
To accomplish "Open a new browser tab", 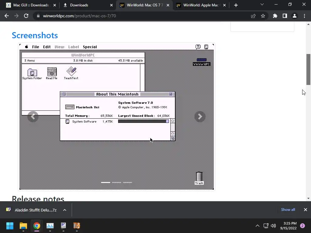I will pos(236,5).
